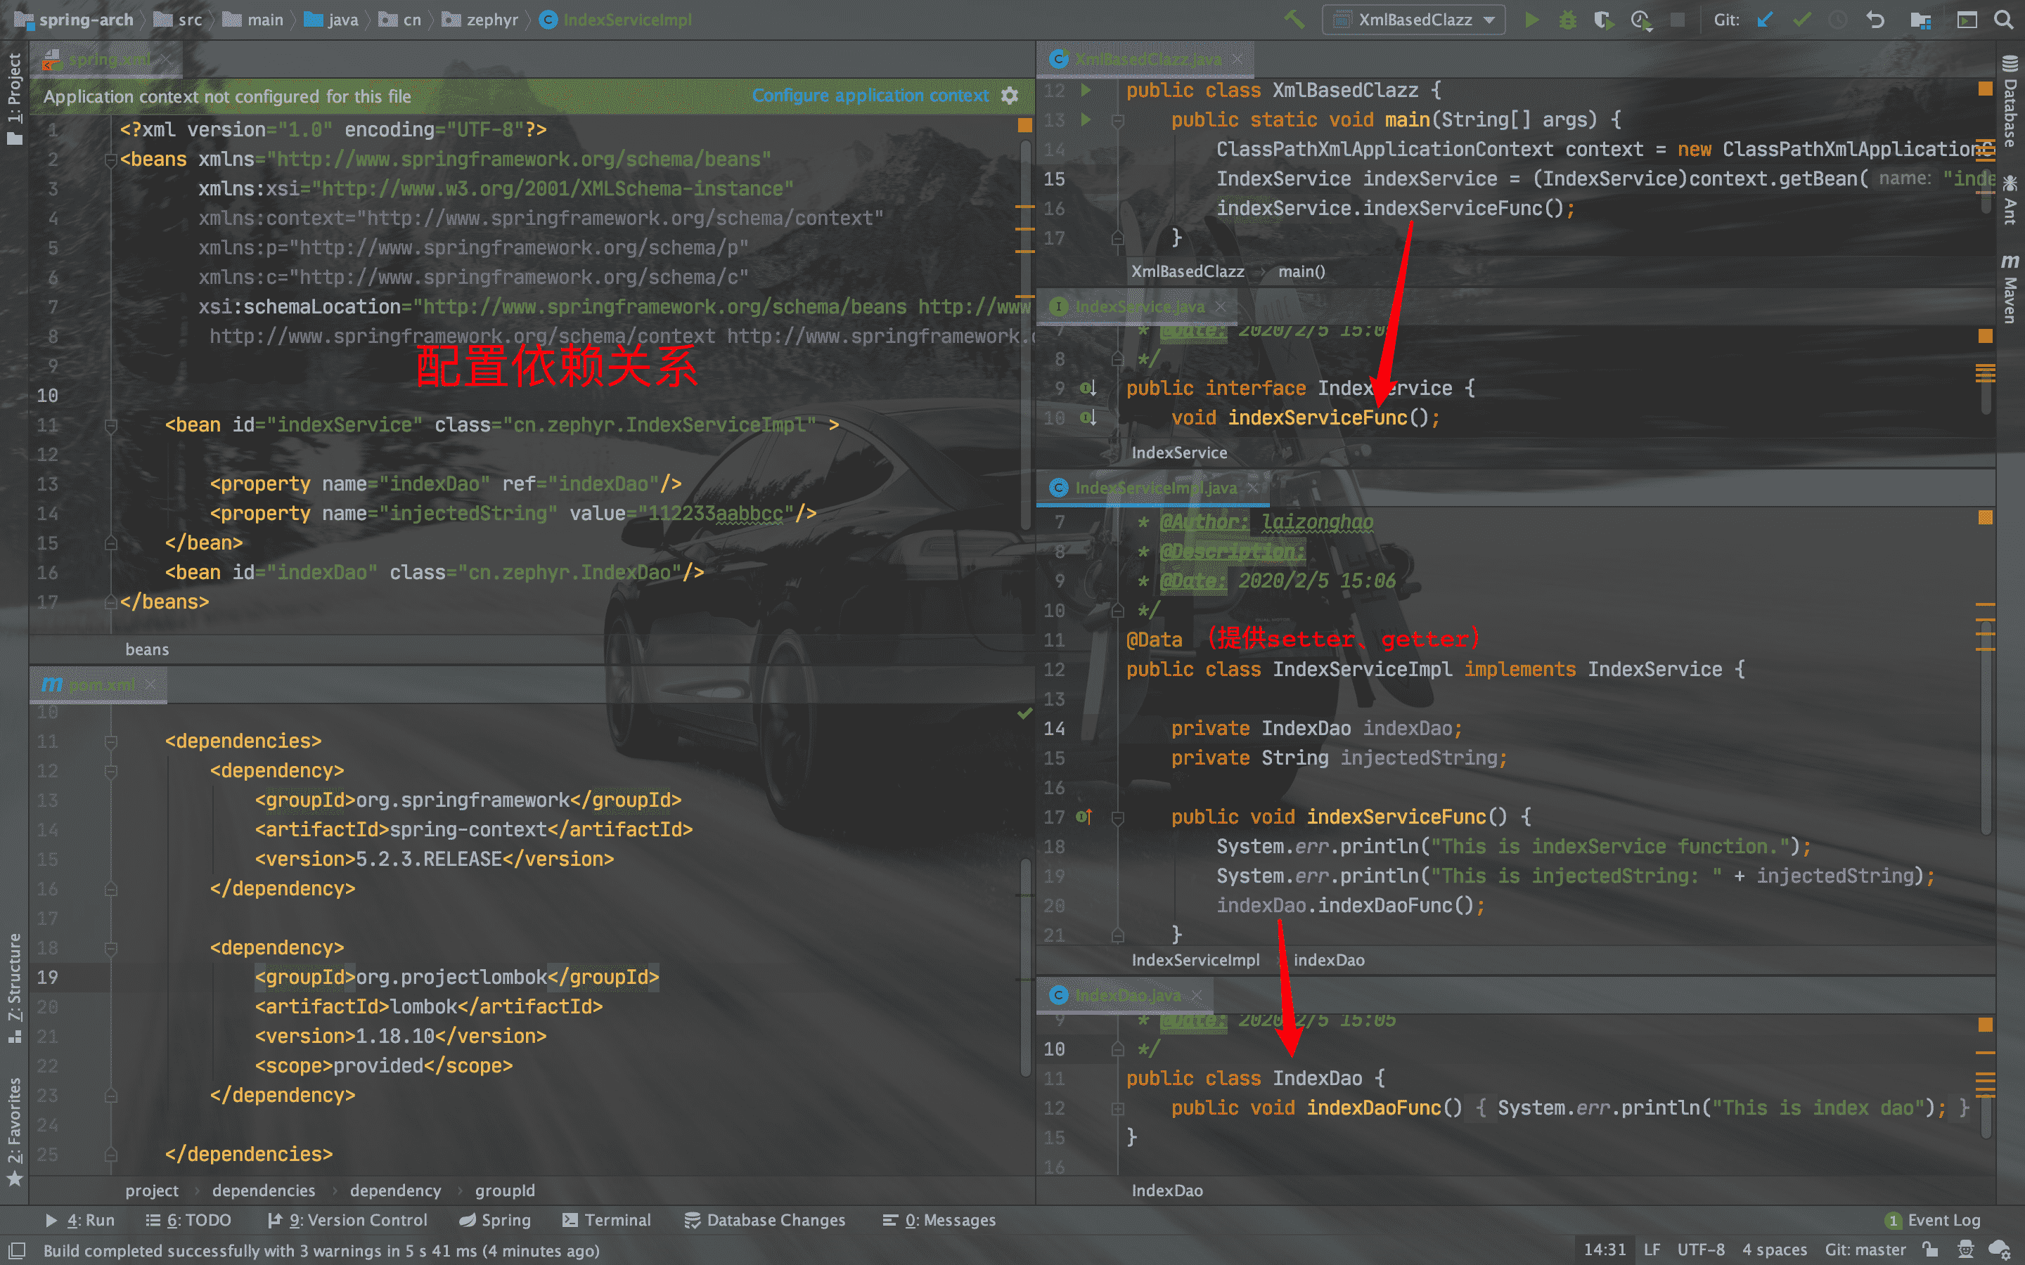Image resolution: width=2025 pixels, height=1265 pixels.
Task: Click run gutter arrow beside main method
Action: (x=1086, y=119)
